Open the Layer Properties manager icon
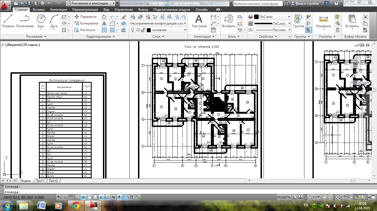This screenshot has height=211, width=377. point(133,17)
